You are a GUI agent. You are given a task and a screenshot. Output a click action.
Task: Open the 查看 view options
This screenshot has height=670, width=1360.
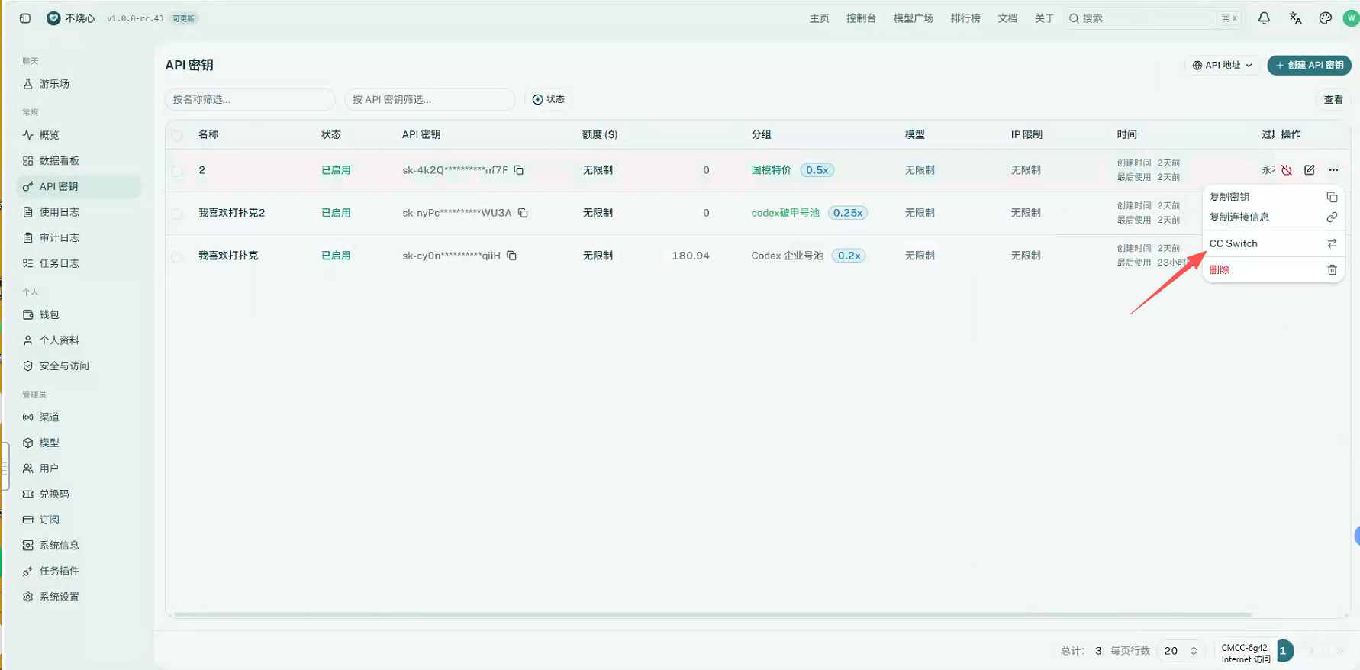1333,99
